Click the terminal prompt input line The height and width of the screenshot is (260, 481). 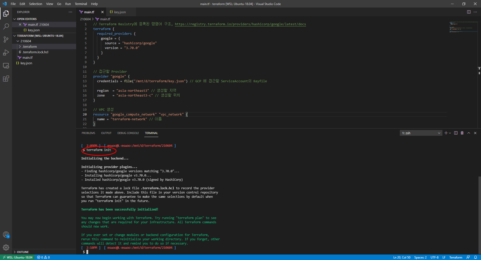point(87,252)
